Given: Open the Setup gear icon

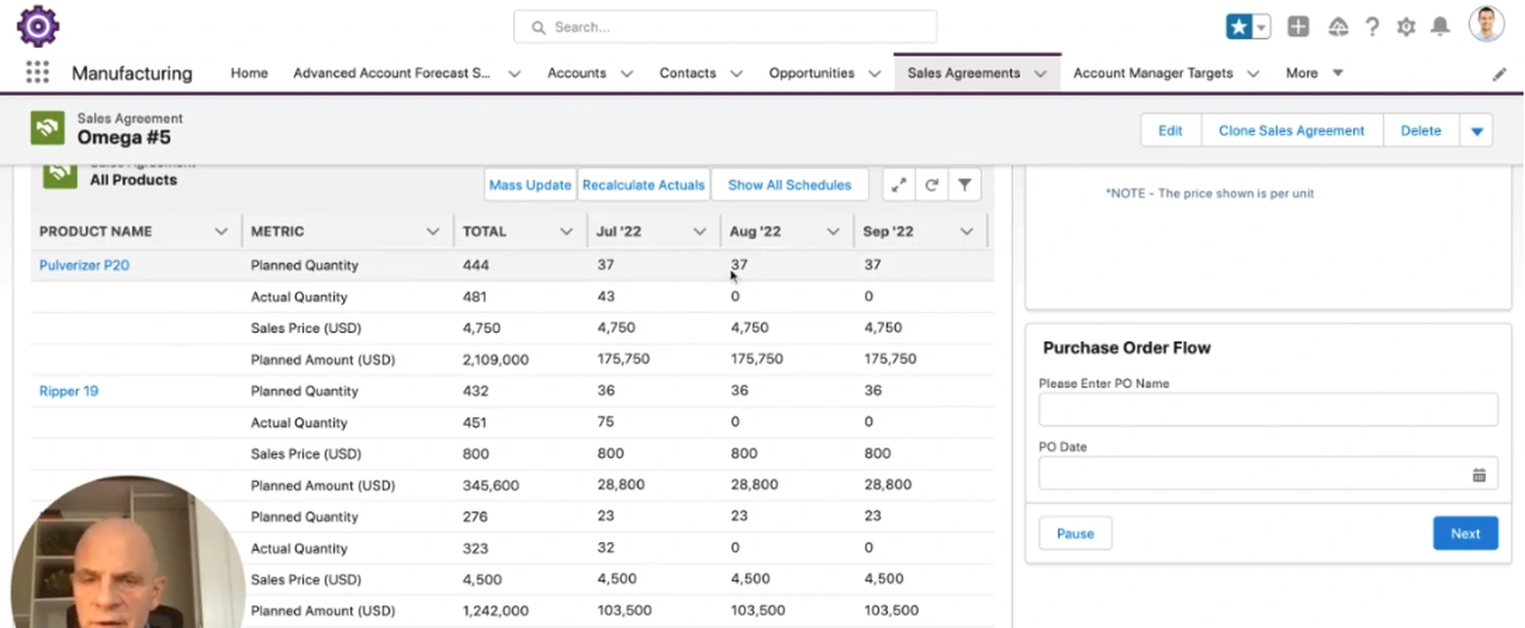Looking at the screenshot, I should (x=1406, y=27).
